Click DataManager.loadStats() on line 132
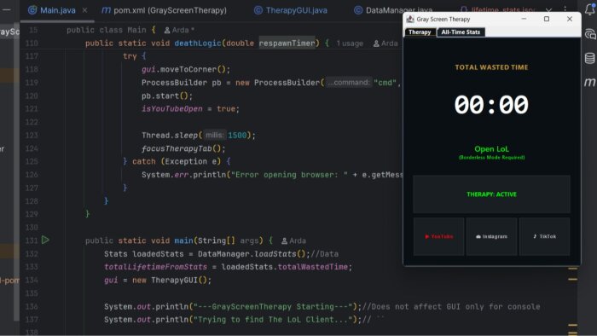This screenshot has width=597, height=336. [252, 254]
